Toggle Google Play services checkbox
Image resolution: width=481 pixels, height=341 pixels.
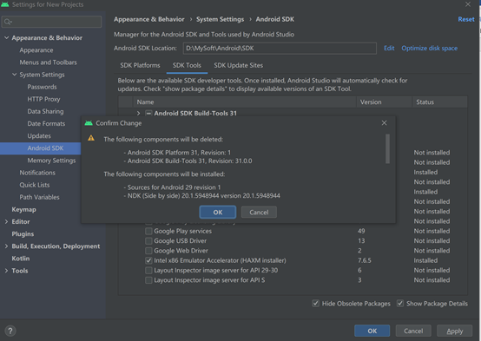coord(148,231)
